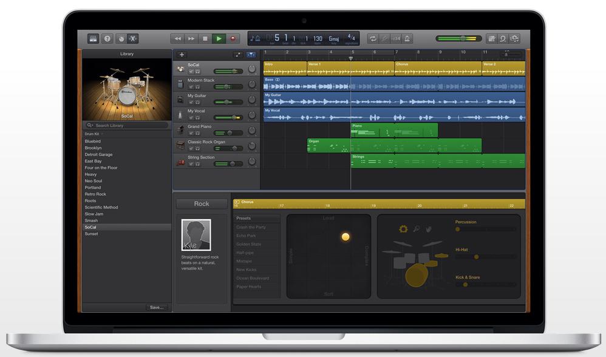Click the My Vocal microphone track icon
Viewport: 606px width, 357px height.
180,115
